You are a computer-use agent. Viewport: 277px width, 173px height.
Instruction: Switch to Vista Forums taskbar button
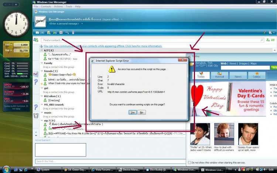pos(103,170)
